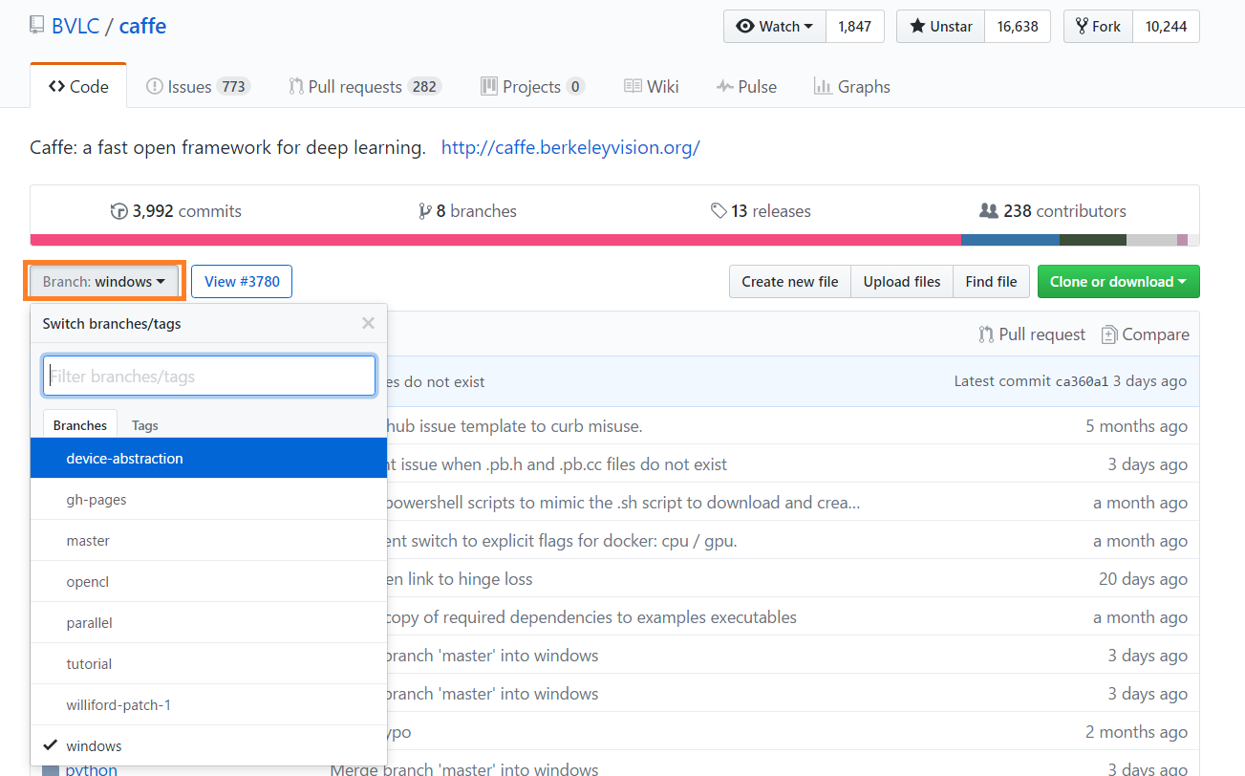The height and width of the screenshot is (776, 1245).
Task: Focus the Filter branches/tags field
Action: pyautogui.click(x=209, y=377)
